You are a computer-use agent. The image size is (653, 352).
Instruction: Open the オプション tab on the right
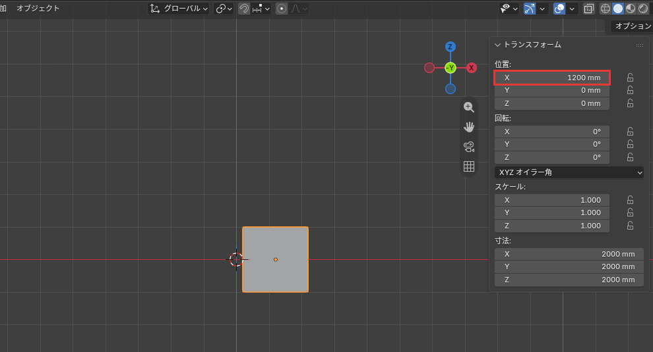(x=632, y=26)
